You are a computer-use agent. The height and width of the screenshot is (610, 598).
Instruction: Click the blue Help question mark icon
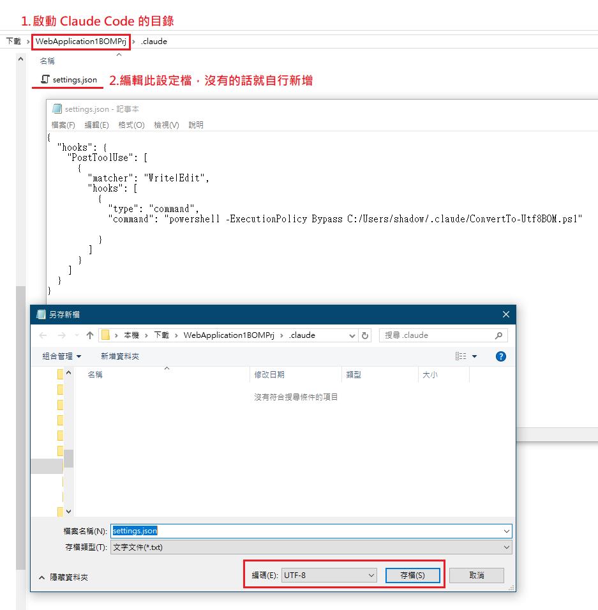pyautogui.click(x=500, y=356)
